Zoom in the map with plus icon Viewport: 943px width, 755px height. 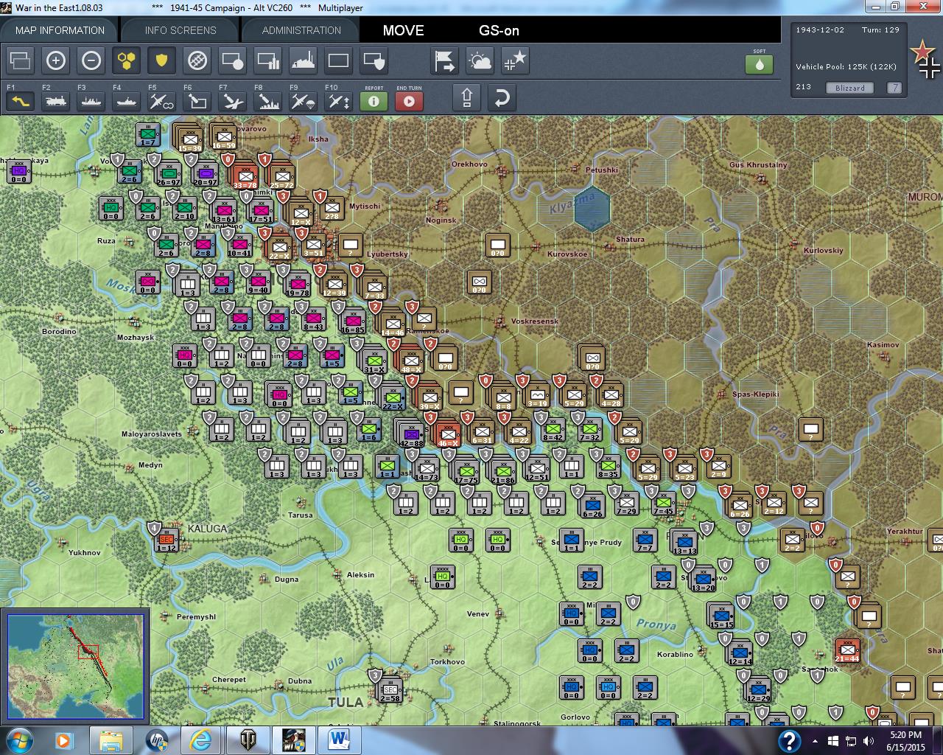pyautogui.click(x=55, y=60)
